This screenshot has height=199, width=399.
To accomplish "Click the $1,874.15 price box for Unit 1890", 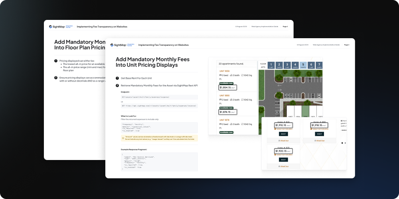I will pos(228,112).
